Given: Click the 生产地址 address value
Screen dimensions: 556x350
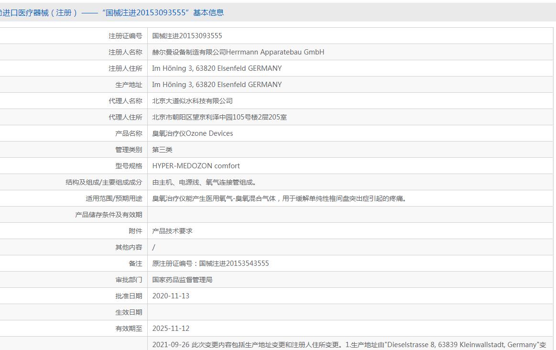Looking at the screenshot, I should 217,85.
